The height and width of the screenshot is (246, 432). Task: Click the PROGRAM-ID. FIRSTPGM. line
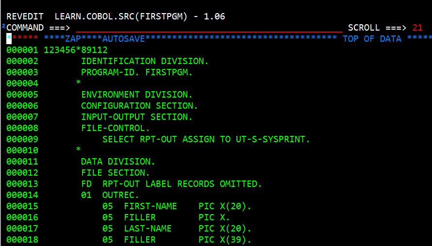coord(137,72)
